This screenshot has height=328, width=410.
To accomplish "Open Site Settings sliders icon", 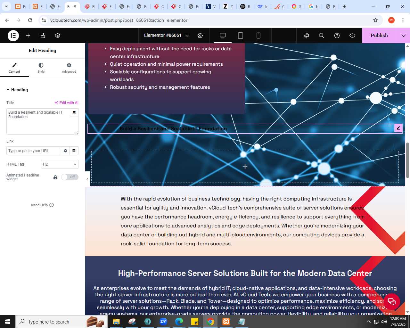I will (43, 36).
